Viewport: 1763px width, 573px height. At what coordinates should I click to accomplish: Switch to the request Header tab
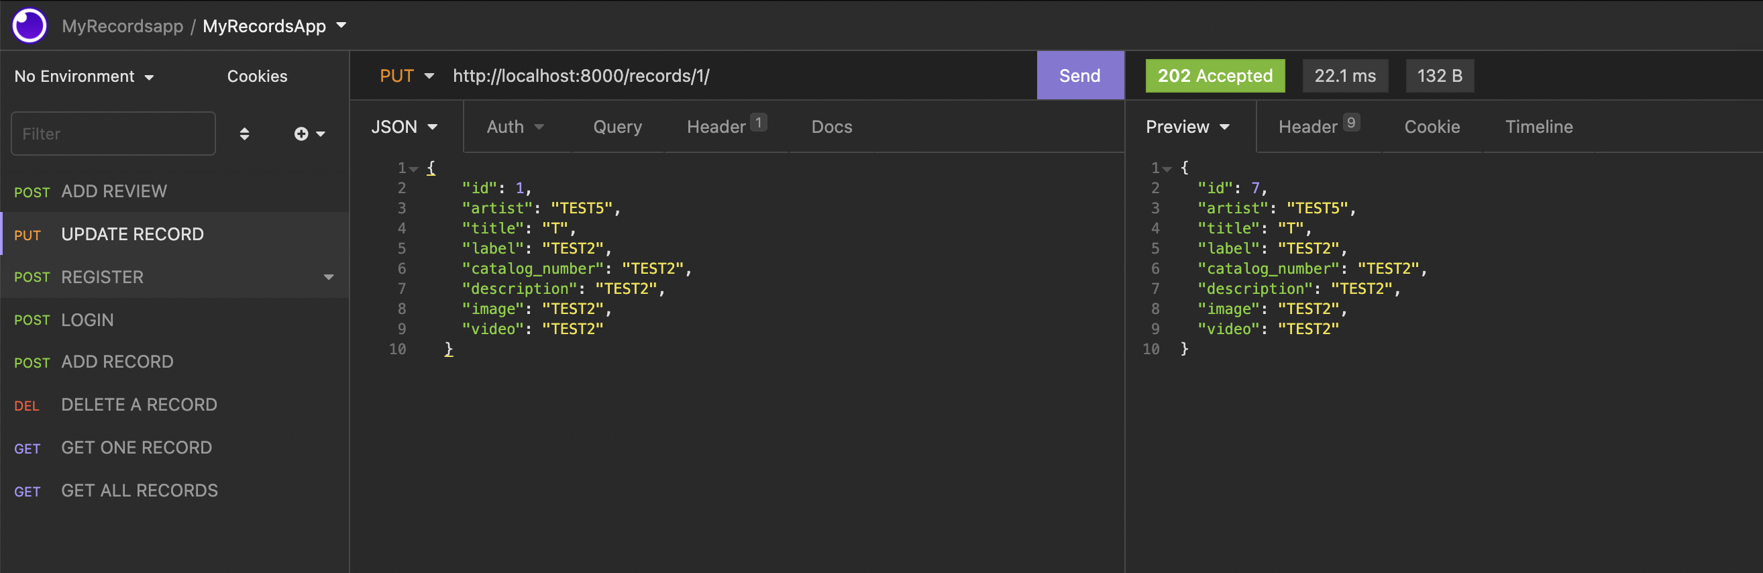click(x=726, y=126)
